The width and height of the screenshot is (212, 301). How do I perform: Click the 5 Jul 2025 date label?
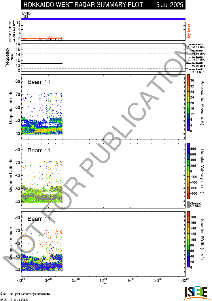tap(170, 5)
